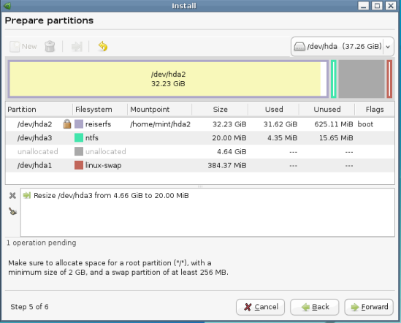Click the 625.11 MiB unused cell

334,124
